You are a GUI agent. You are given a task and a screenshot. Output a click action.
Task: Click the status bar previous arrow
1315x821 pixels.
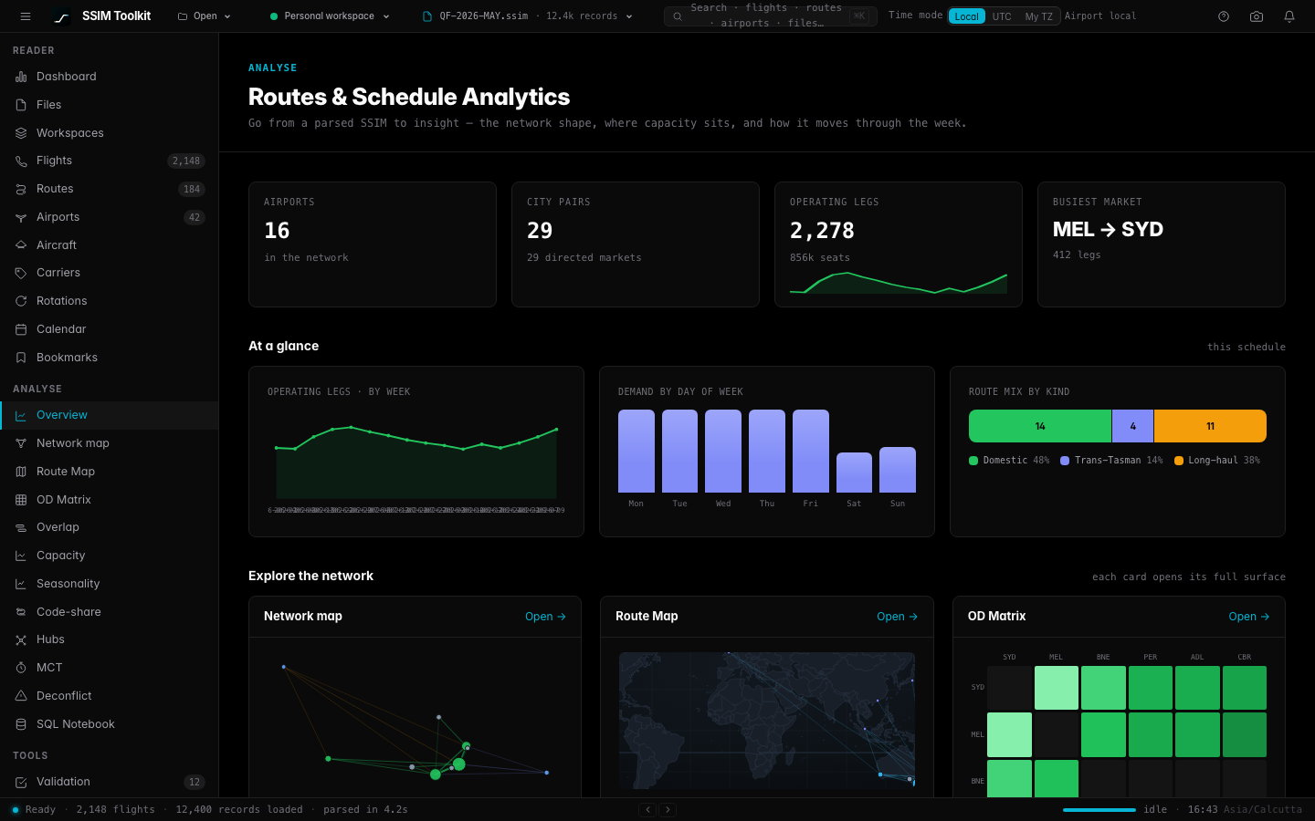(x=647, y=809)
